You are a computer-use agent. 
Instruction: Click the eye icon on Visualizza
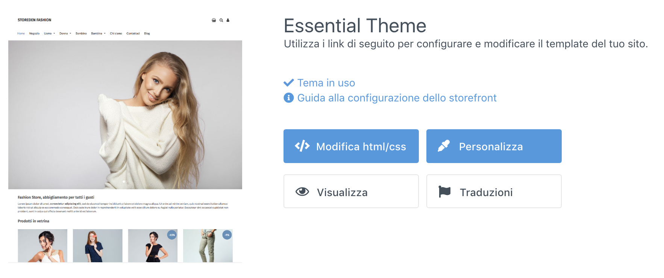(x=302, y=192)
